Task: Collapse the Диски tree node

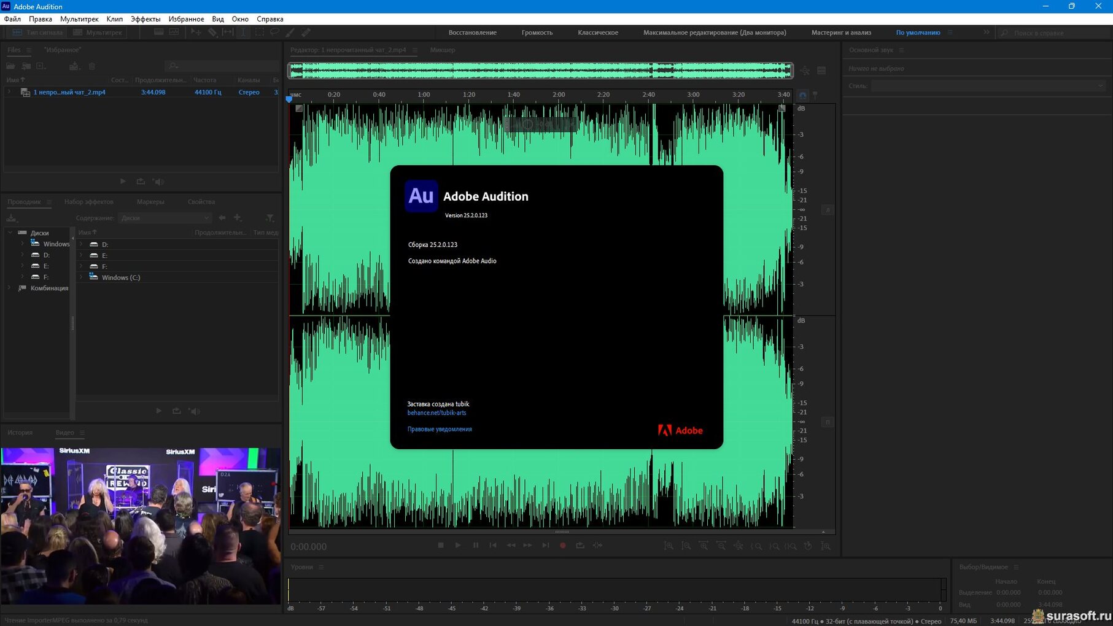Action: (x=10, y=233)
